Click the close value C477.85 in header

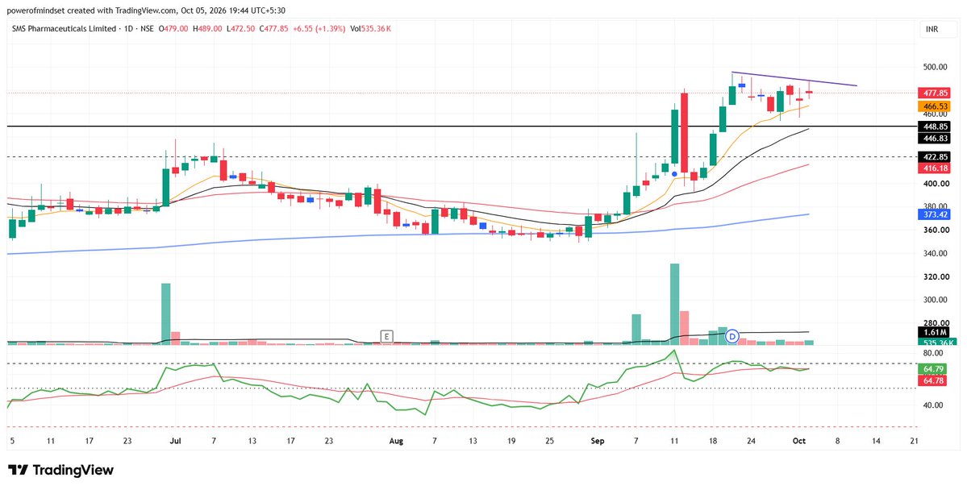click(x=274, y=28)
